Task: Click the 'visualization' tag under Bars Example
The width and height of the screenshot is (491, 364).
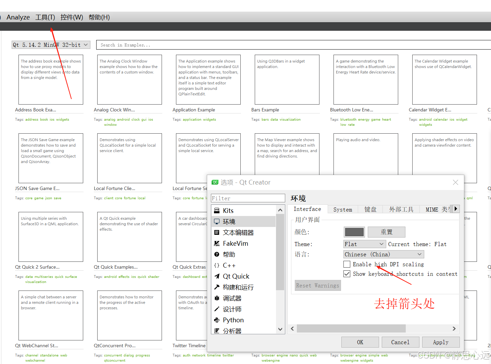Action: click(x=290, y=120)
